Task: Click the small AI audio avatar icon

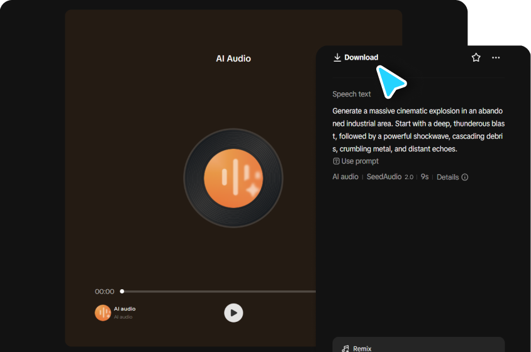Action: [103, 313]
